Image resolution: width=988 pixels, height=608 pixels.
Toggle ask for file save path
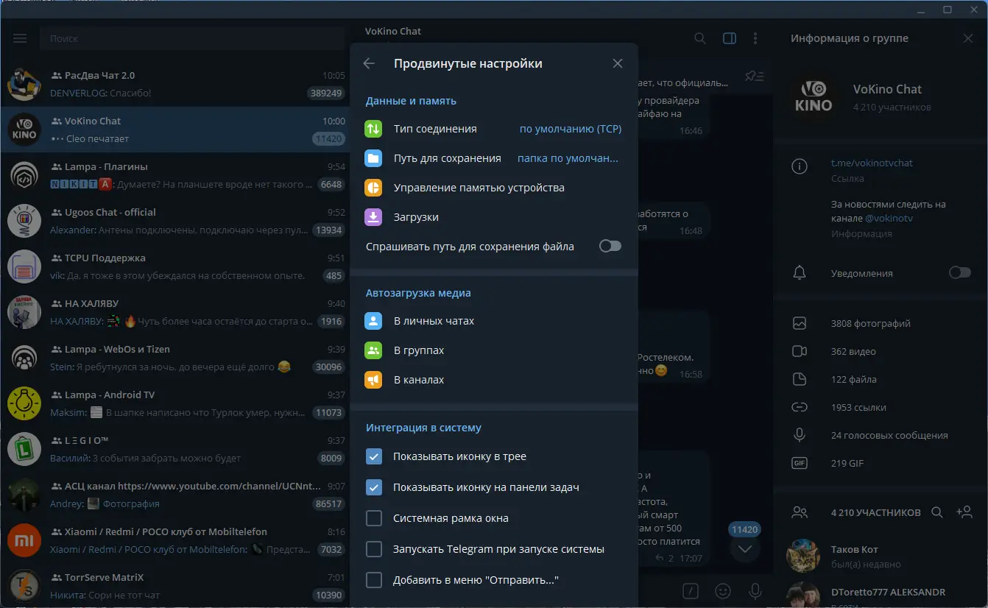[610, 247]
